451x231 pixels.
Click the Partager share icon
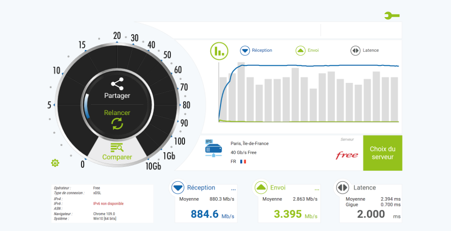117,83
